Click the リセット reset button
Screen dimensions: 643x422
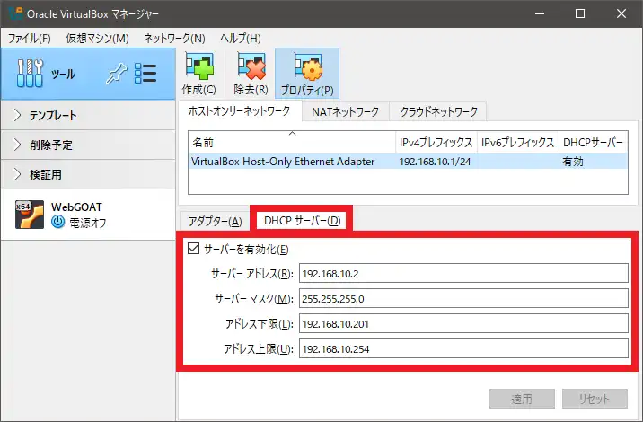[x=595, y=399]
